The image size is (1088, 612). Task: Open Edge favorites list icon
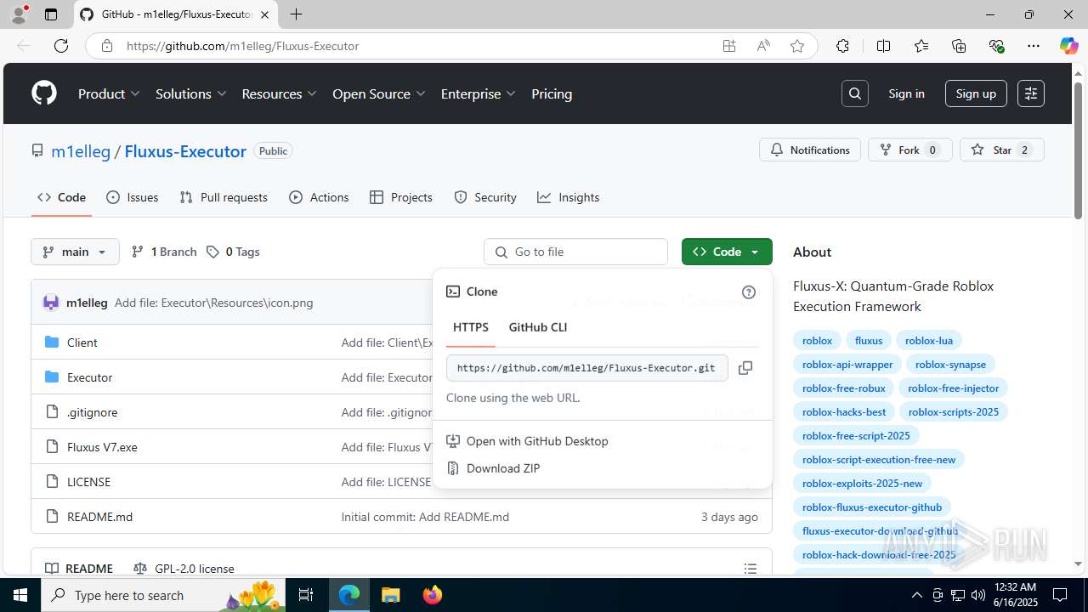point(921,46)
